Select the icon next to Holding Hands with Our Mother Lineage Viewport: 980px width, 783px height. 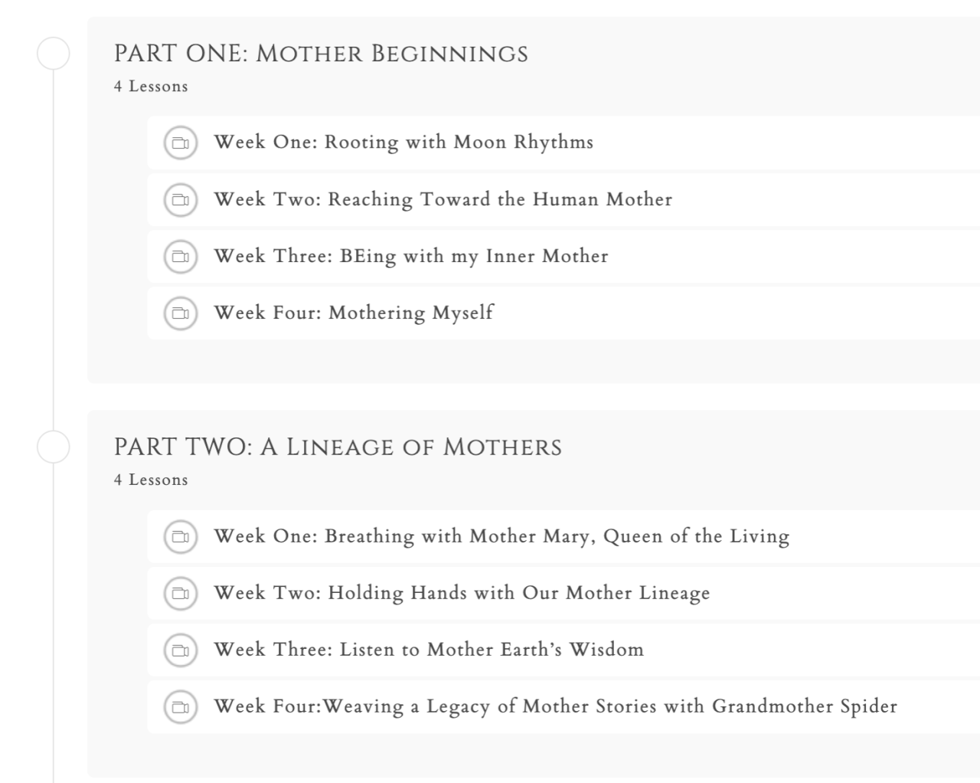(181, 593)
